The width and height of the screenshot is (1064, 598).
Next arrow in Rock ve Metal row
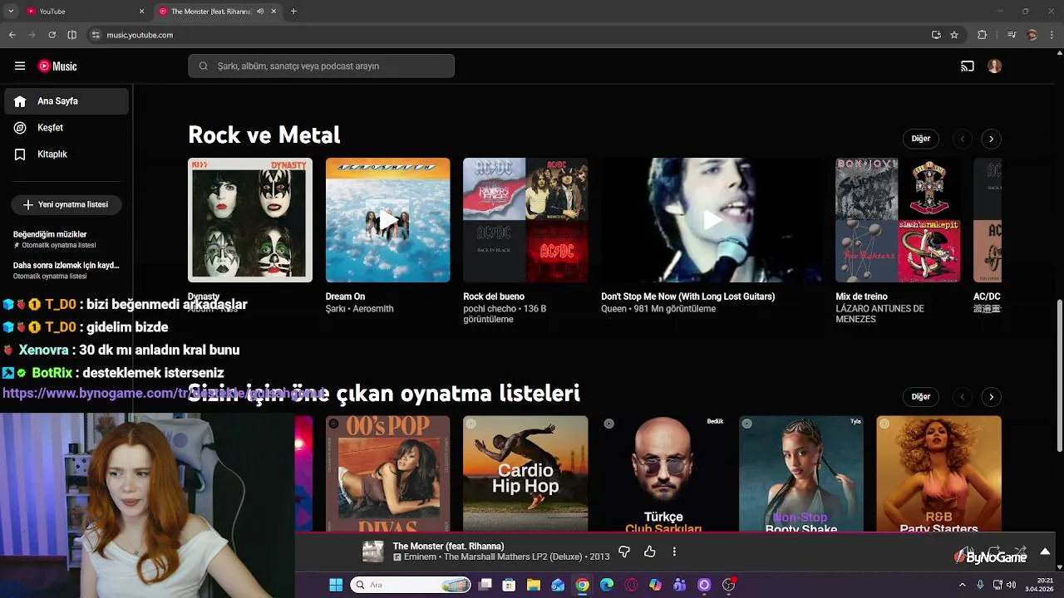[991, 139]
